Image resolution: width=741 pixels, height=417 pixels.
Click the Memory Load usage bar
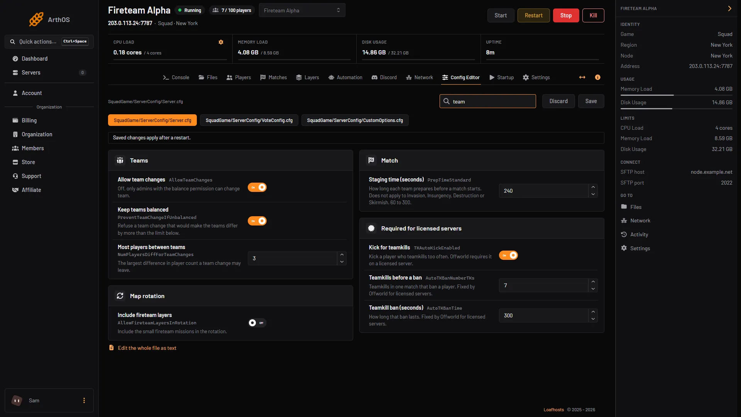pos(676,95)
